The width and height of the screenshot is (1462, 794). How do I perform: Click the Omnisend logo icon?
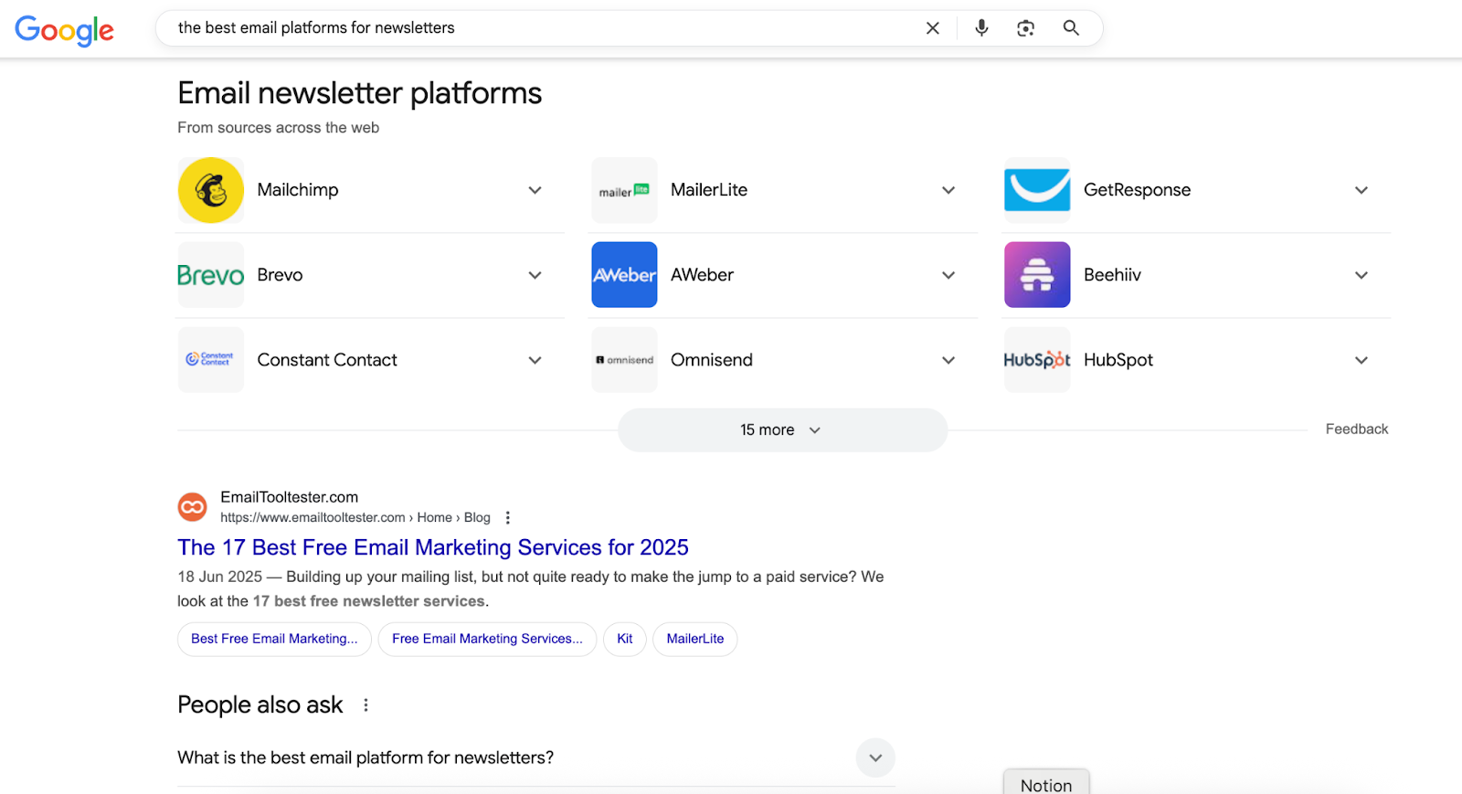point(624,360)
